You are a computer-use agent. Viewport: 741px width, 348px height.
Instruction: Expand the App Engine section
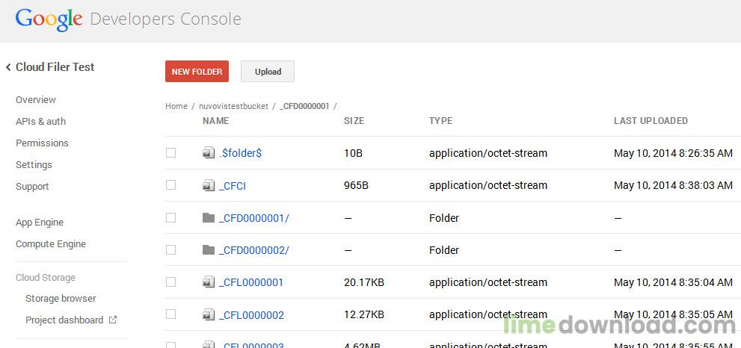coord(40,223)
